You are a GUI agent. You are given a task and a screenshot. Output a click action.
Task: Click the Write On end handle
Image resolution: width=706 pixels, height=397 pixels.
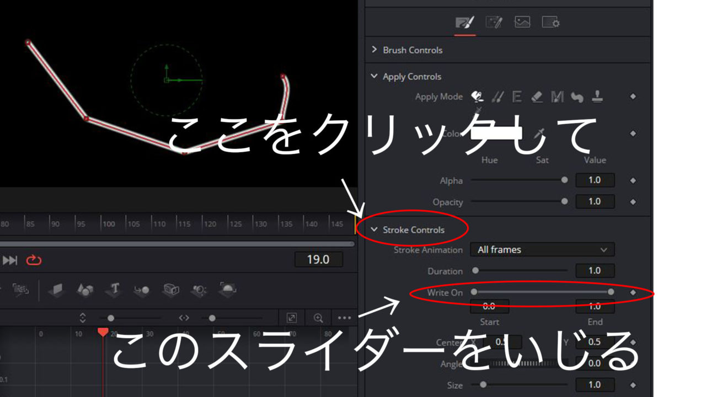tap(611, 292)
